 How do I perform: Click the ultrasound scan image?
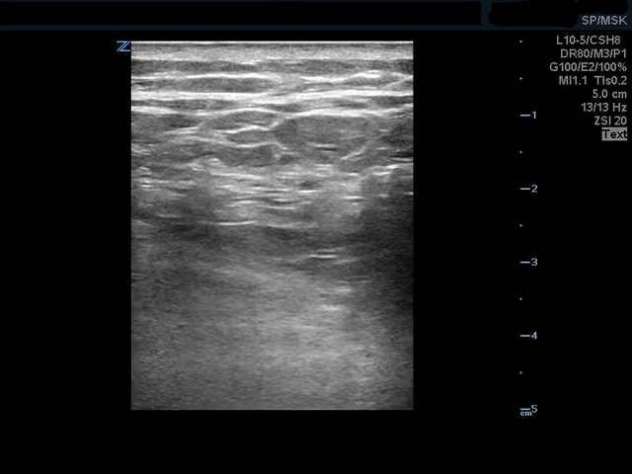pos(273,225)
